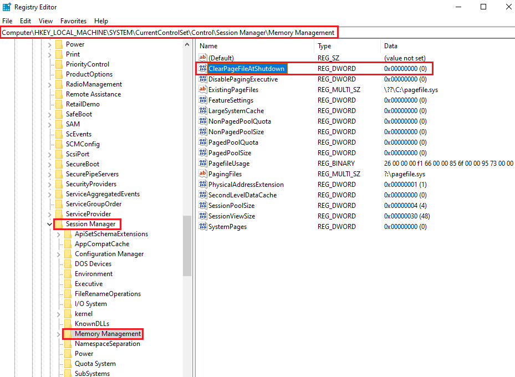Expand the Configuration Manager key
The image size is (515, 377).
tap(58, 254)
